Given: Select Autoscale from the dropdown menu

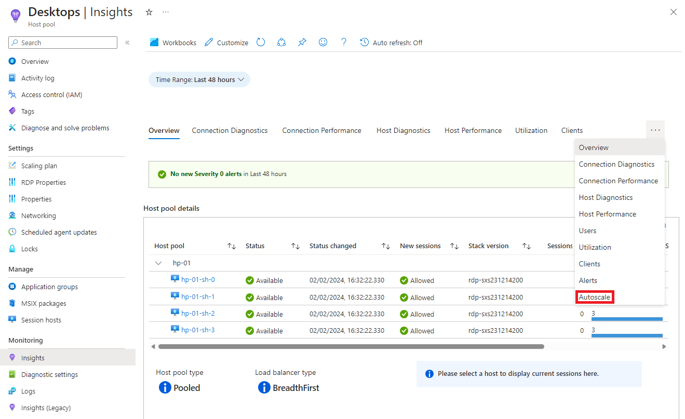Looking at the screenshot, I should (595, 297).
